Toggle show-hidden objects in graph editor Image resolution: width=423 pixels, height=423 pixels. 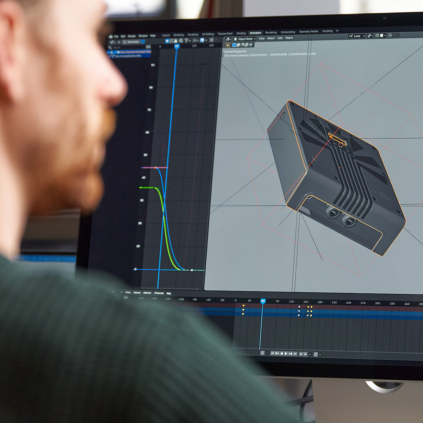point(171,41)
